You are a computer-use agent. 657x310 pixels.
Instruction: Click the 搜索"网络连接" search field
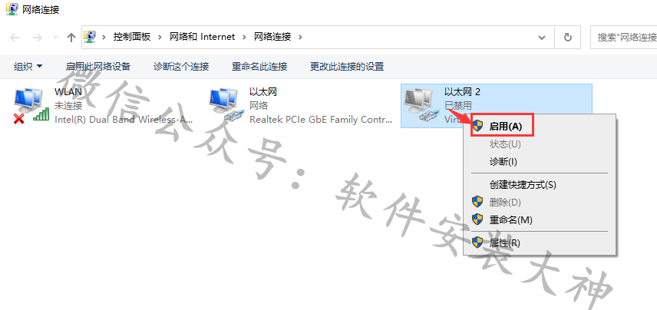pyautogui.click(x=623, y=38)
